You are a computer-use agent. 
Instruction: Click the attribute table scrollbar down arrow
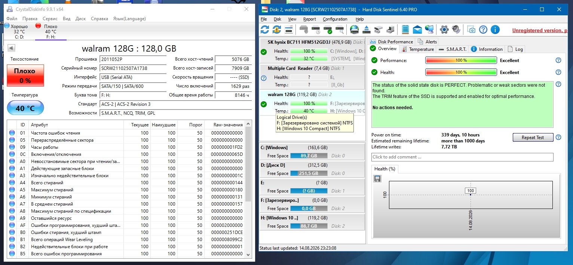(x=248, y=255)
